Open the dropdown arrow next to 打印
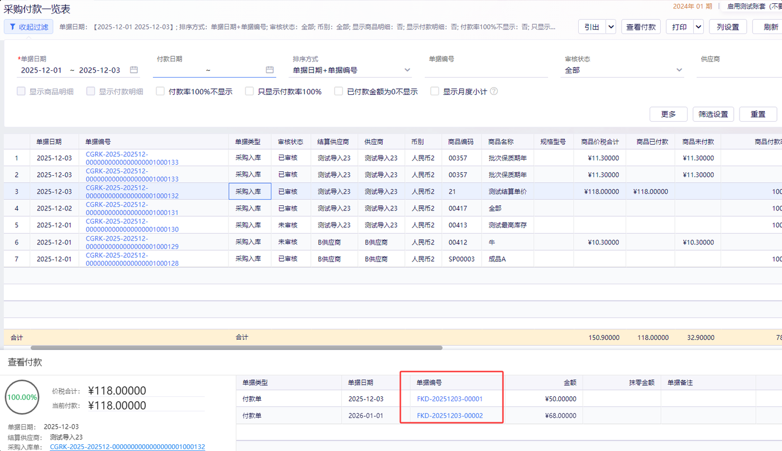Image resolution: width=782 pixels, height=451 pixels. pos(698,27)
